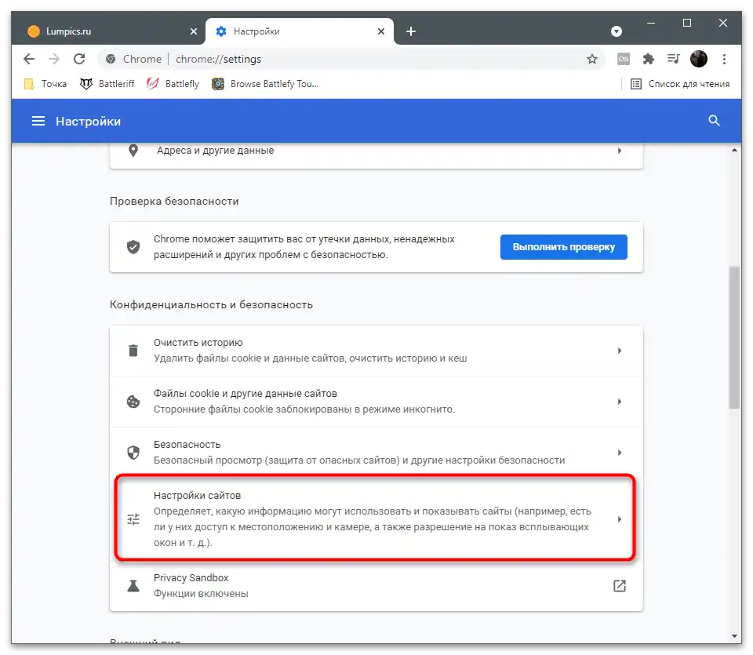753x655 pixels.
Task: Click the cookie icon
Action: (x=133, y=402)
